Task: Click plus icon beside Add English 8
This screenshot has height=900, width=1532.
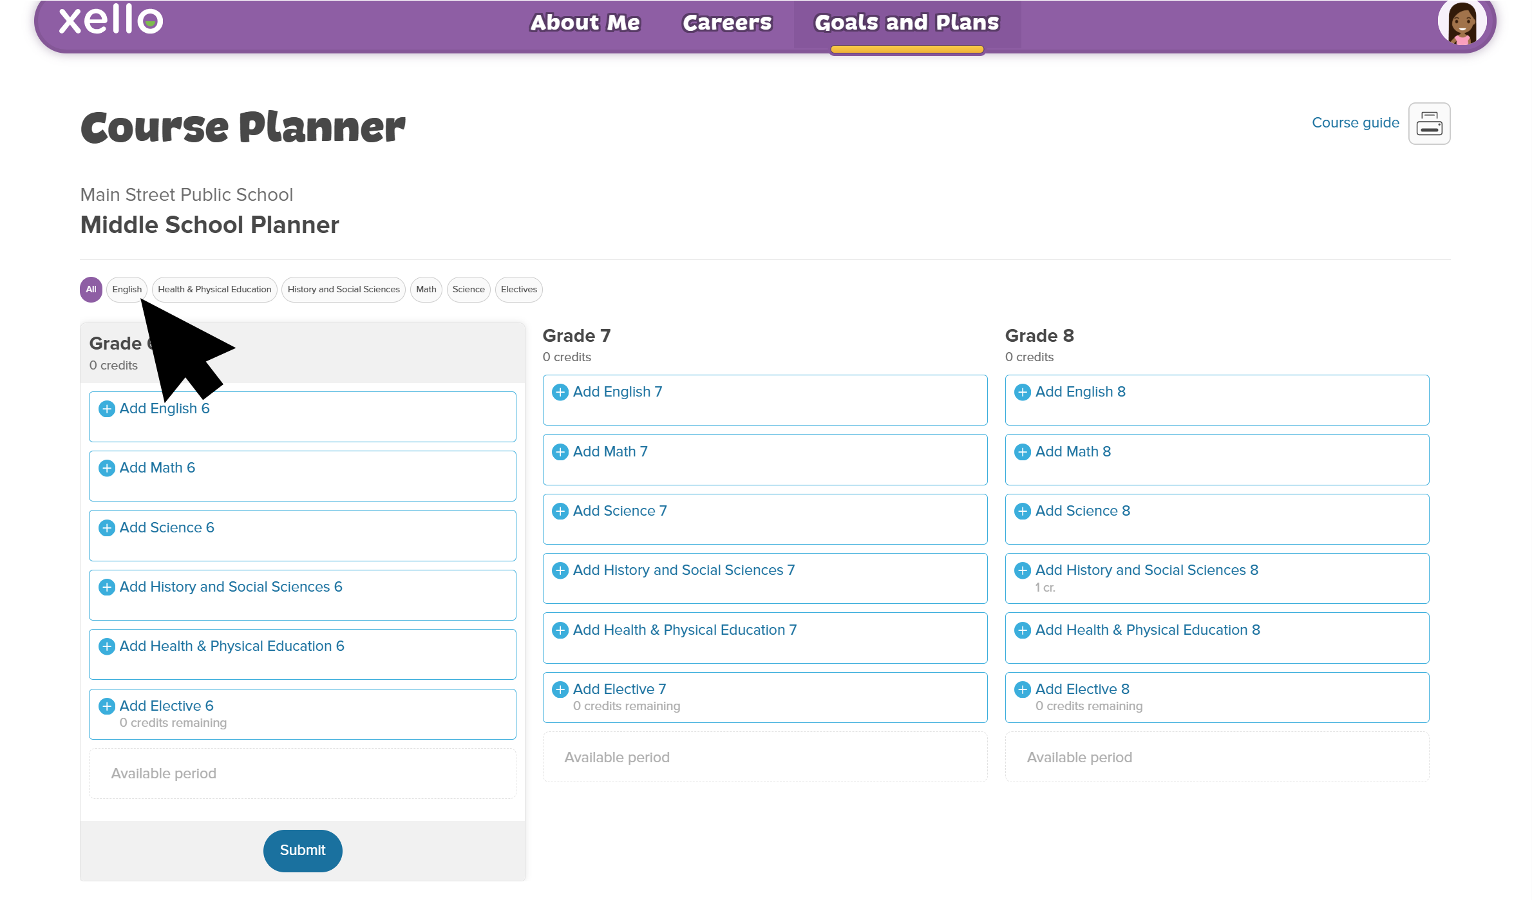Action: click(1023, 392)
